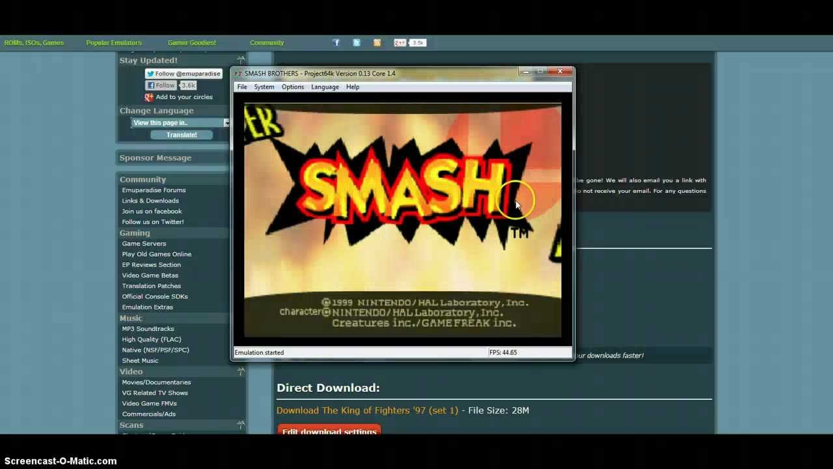Open the Gamer Goodies! nav menu
The height and width of the screenshot is (469, 833).
point(192,42)
